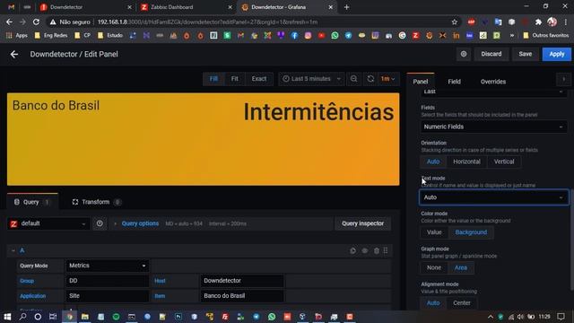Open the Telegram bookmark icon

coord(348,36)
